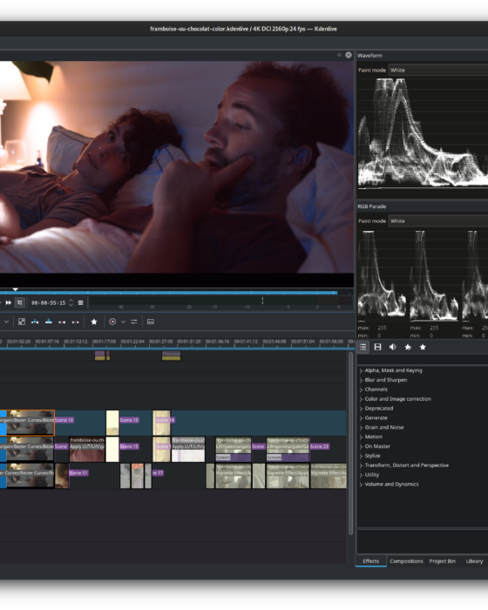The height and width of the screenshot is (610, 488).
Task: Click the insert clip zone icon in the timeline toolbar
Action: point(35,322)
